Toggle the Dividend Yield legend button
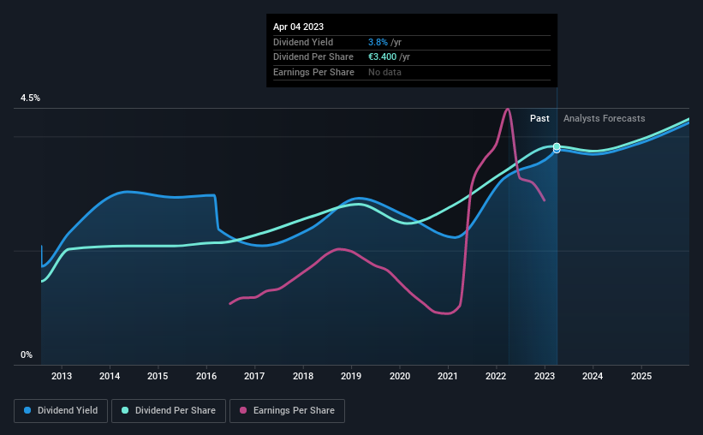This screenshot has height=435, width=703. pos(61,411)
